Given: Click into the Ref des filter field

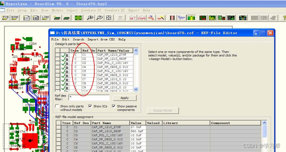Looking at the screenshot, I should coord(89,98).
